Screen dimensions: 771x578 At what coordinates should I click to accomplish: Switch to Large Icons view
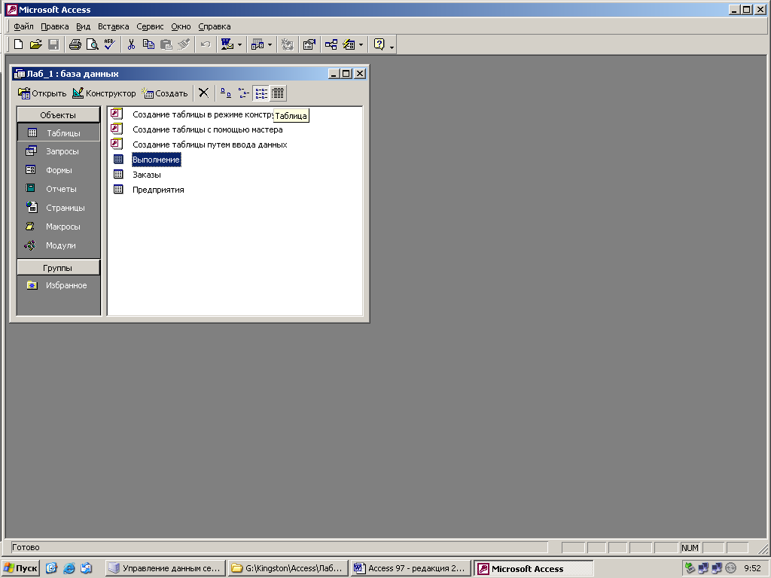point(226,93)
